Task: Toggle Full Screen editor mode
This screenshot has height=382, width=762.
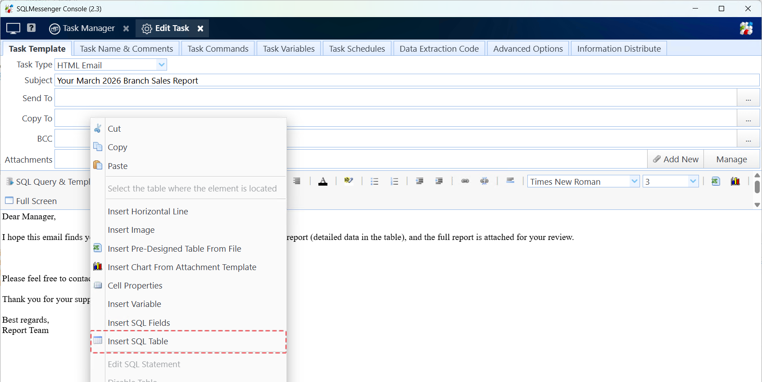Action: pos(31,201)
